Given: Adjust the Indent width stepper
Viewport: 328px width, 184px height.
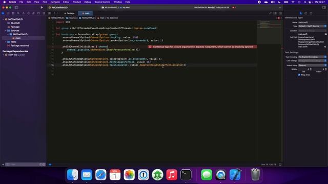Looking at the screenshot, I should (326, 69).
